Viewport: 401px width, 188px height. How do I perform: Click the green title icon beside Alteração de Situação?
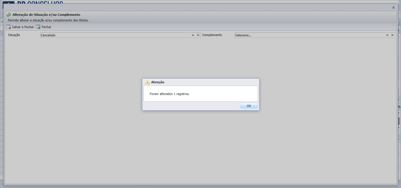click(9, 15)
